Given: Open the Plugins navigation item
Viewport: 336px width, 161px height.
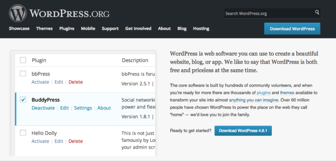Looking at the screenshot, I should coord(67,28).
